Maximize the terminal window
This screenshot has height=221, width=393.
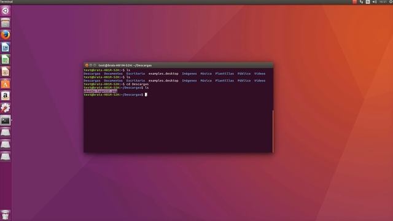[95, 66]
